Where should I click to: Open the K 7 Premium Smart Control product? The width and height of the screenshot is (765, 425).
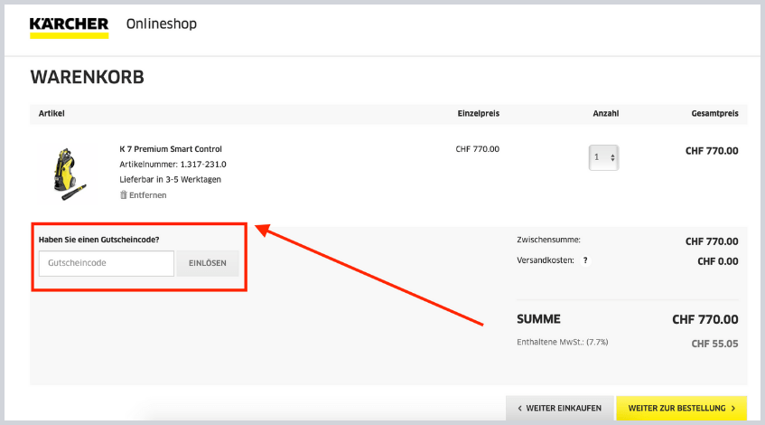click(170, 149)
